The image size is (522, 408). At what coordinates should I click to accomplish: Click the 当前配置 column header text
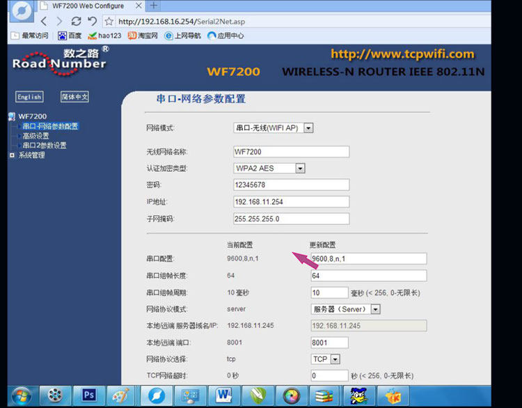click(x=239, y=245)
